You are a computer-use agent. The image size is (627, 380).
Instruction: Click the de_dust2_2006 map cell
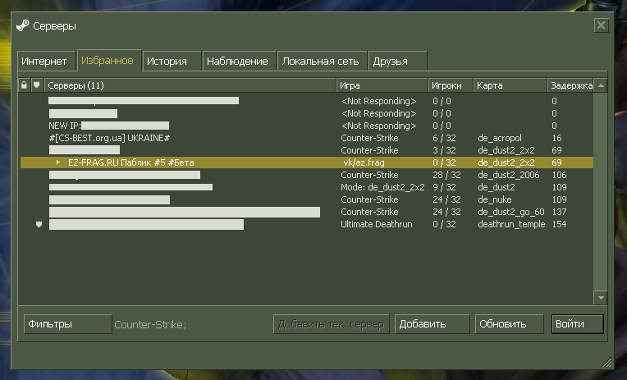(x=509, y=175)
